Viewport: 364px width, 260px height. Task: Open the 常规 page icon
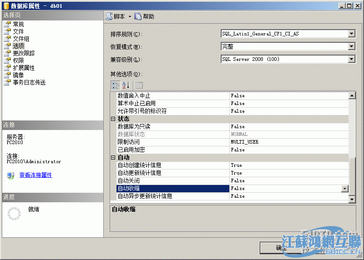(7, 24)
